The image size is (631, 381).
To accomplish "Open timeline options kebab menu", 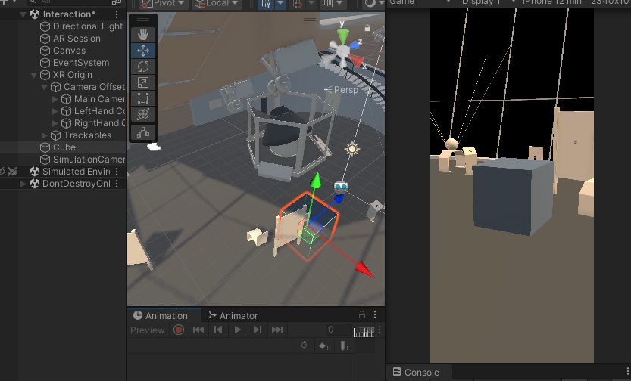I will coord(380,330).
